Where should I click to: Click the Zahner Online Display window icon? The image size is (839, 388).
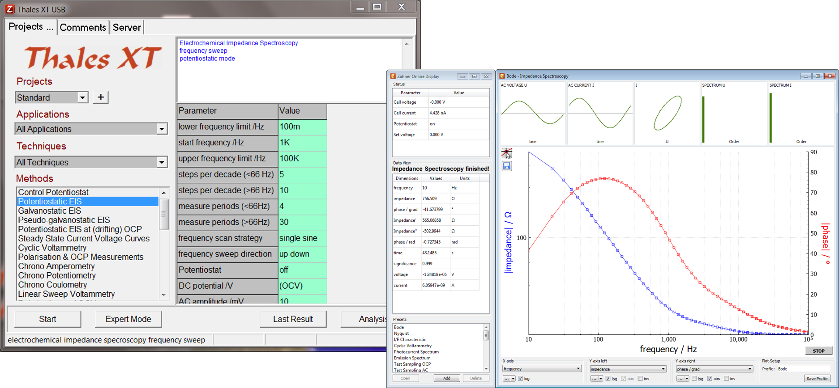[393, 76]
